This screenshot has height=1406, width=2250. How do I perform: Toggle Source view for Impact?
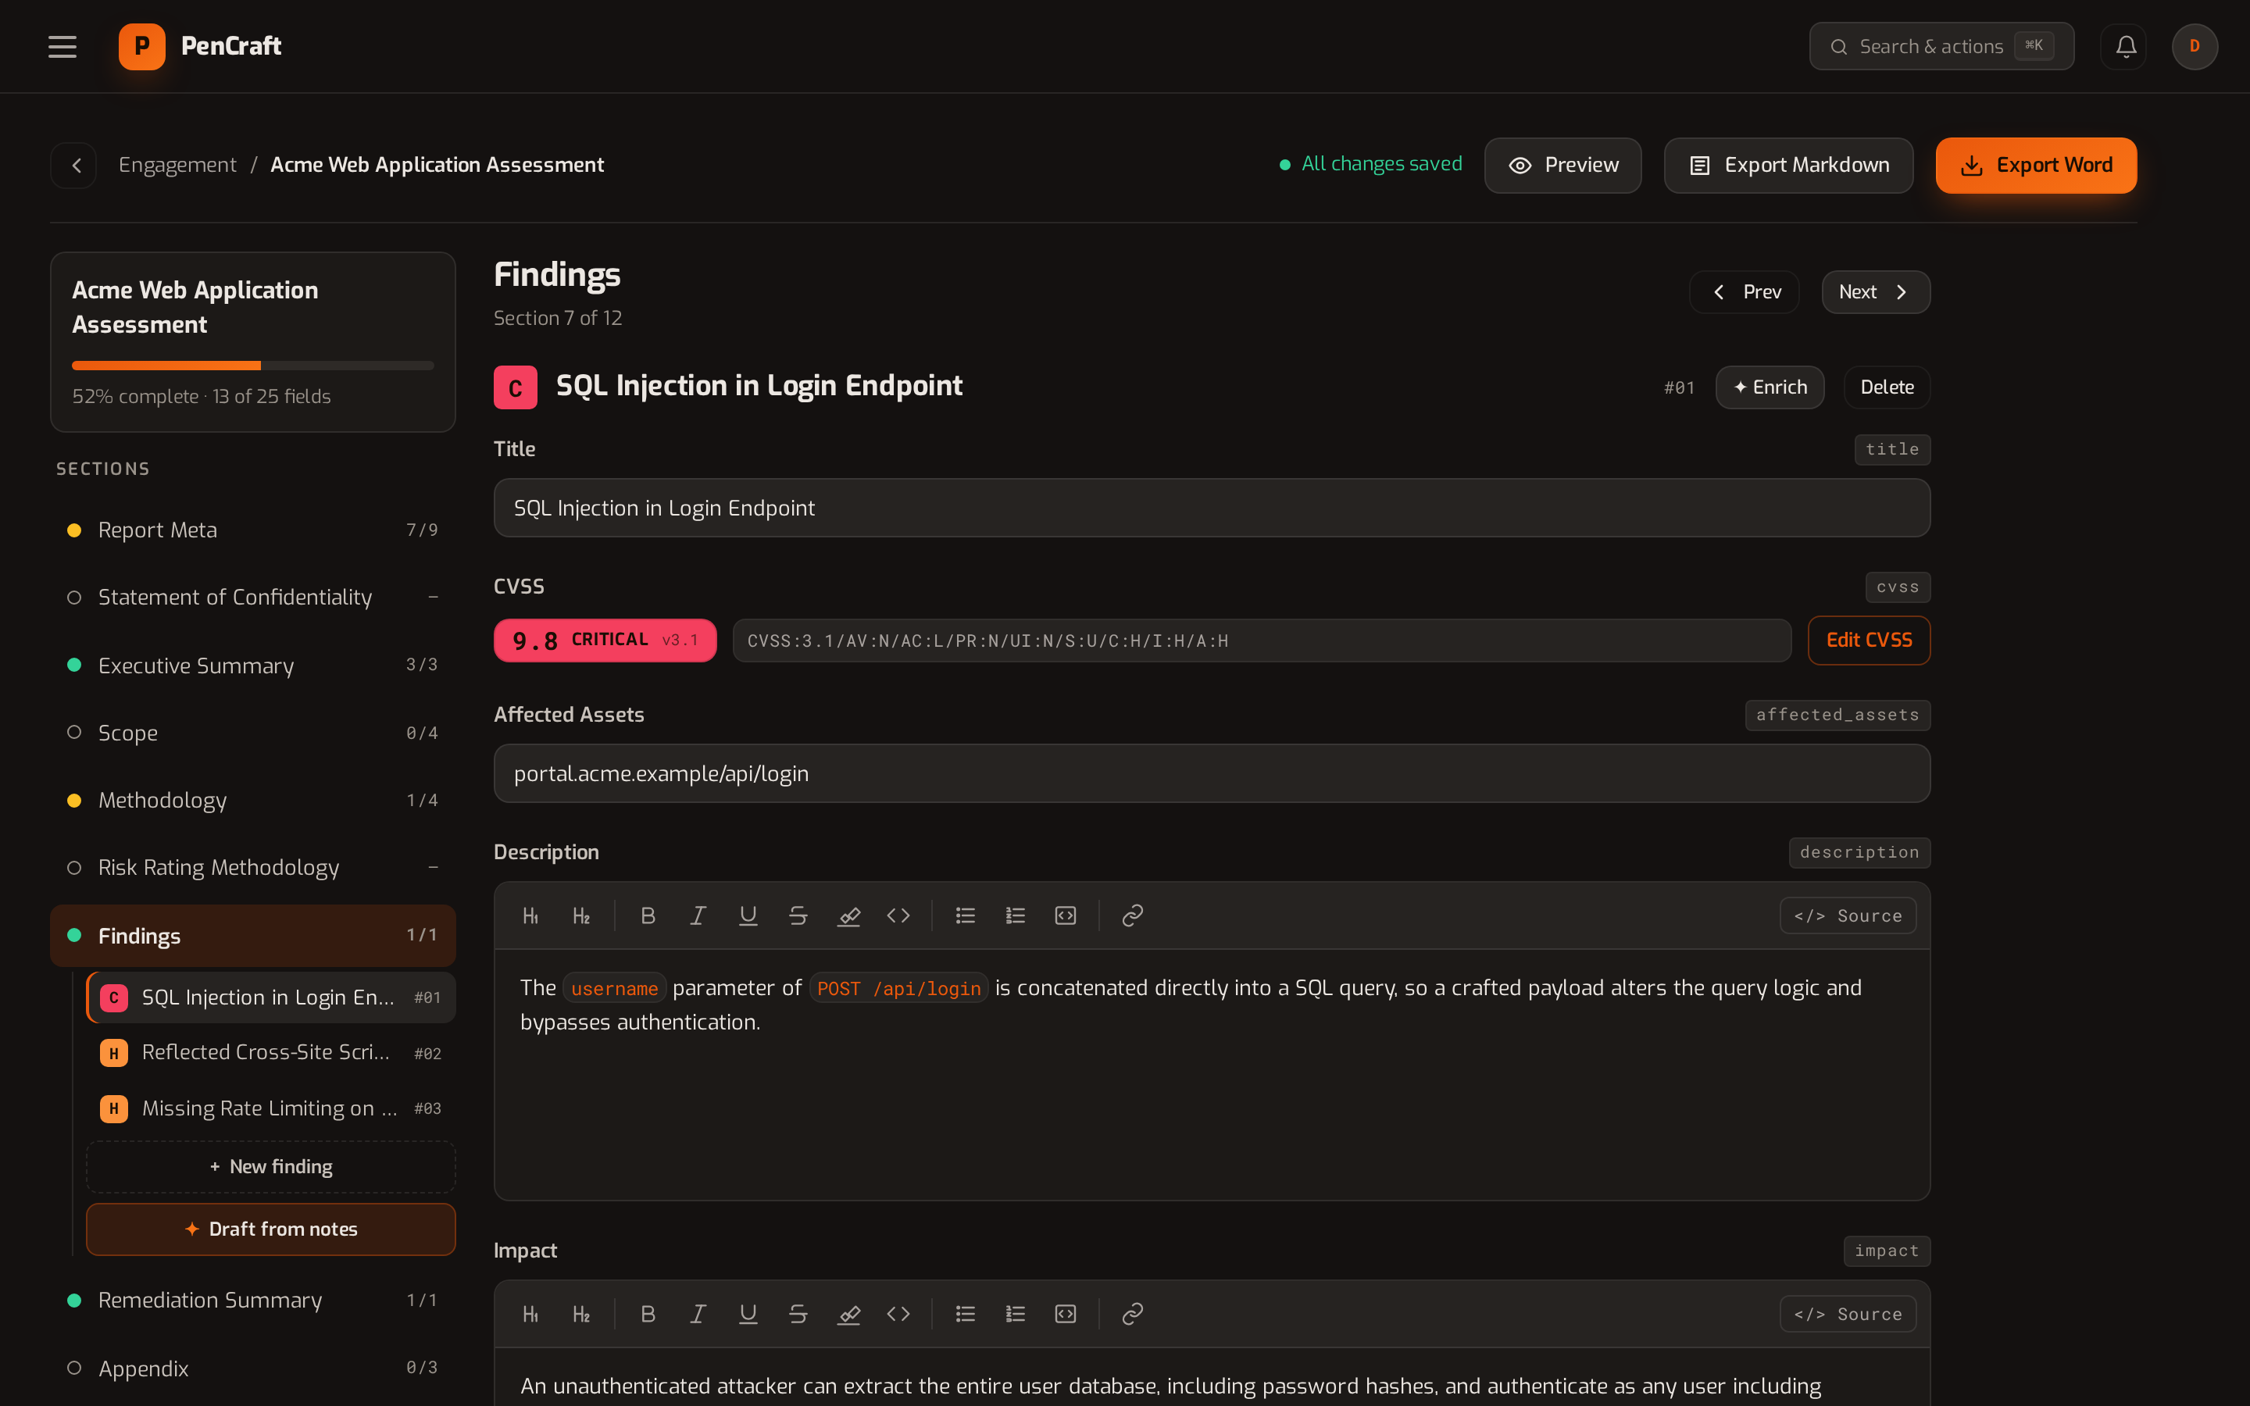coord(1848,1314)
